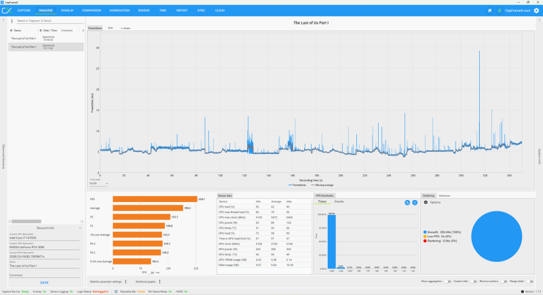Select the Times tab in FPS thresholds
Screen dimensions: 543x295
pos(322,201)
